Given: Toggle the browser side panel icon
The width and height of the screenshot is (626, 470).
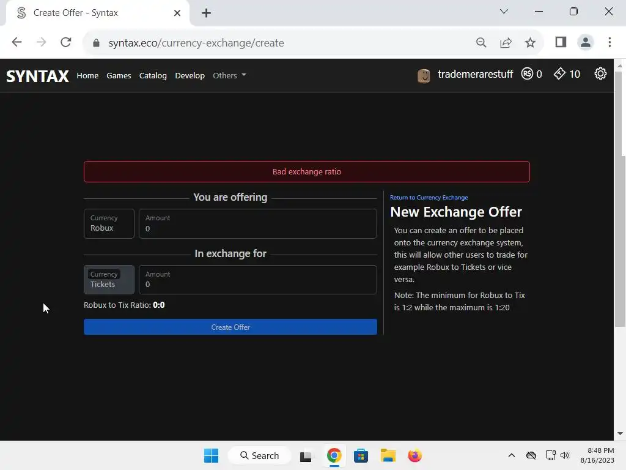Looking at the screenshot, I should tap(561, 42).
